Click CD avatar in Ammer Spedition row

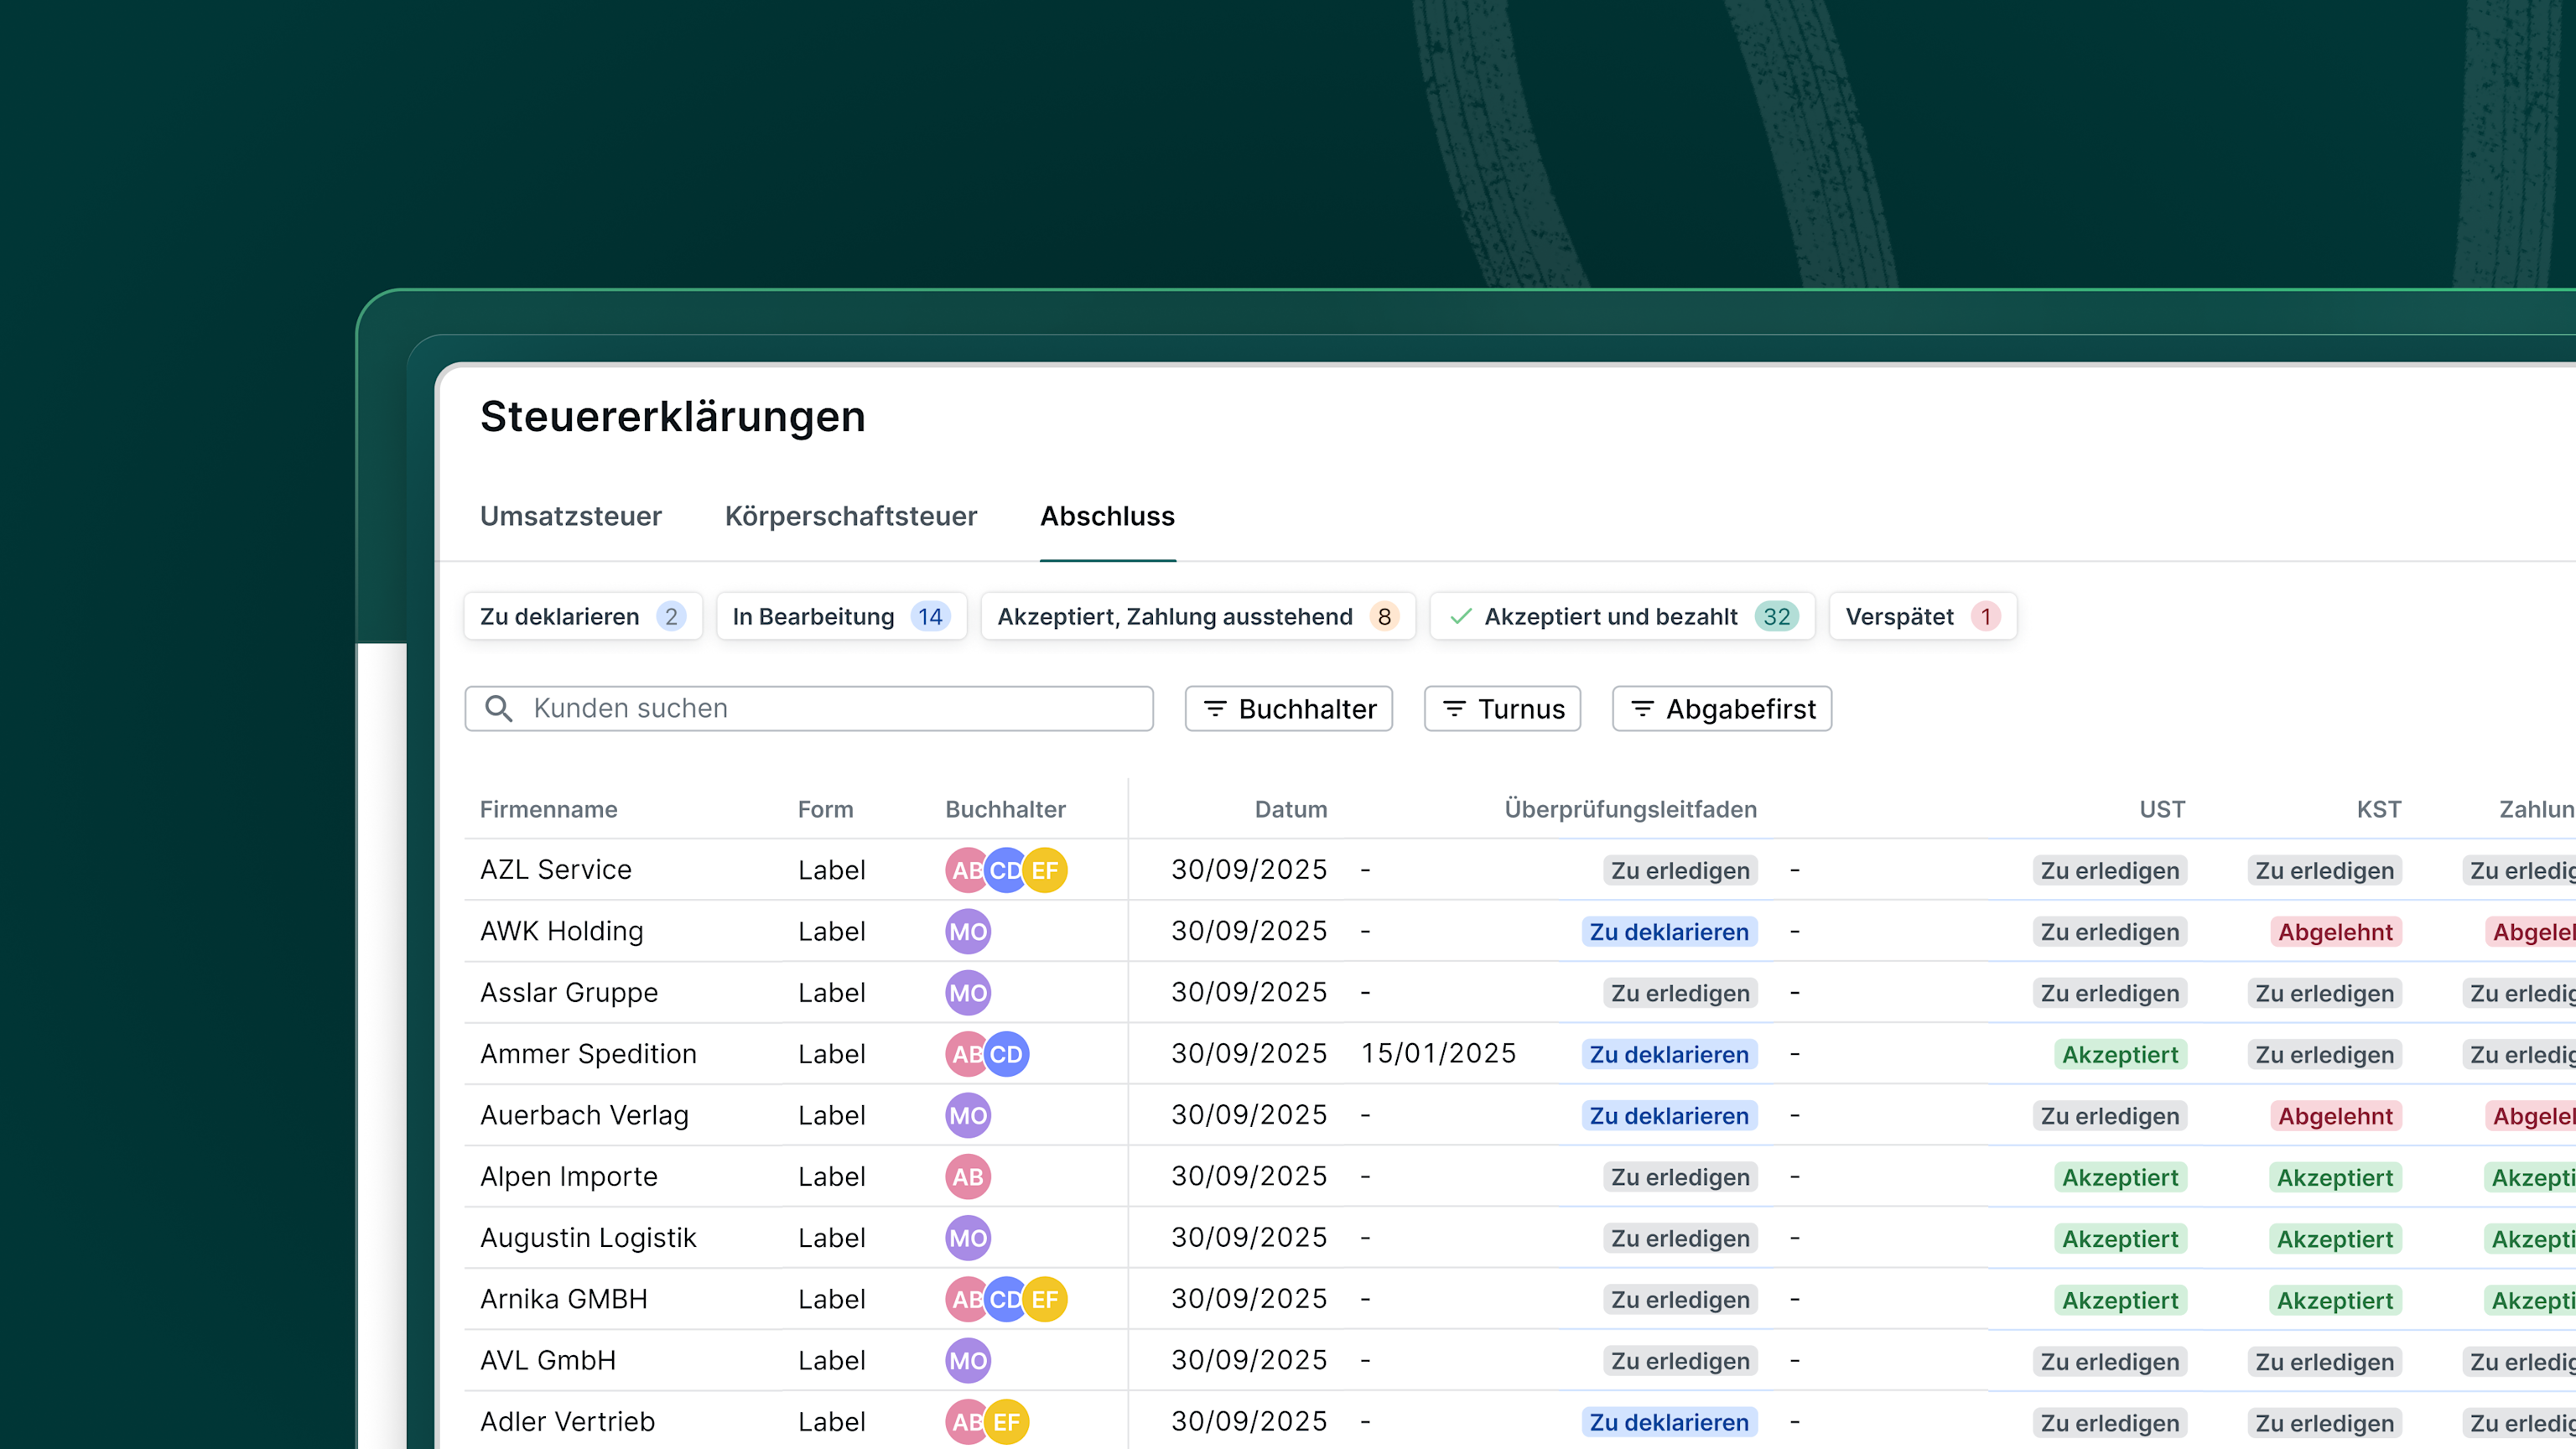coord(1007,1054)
